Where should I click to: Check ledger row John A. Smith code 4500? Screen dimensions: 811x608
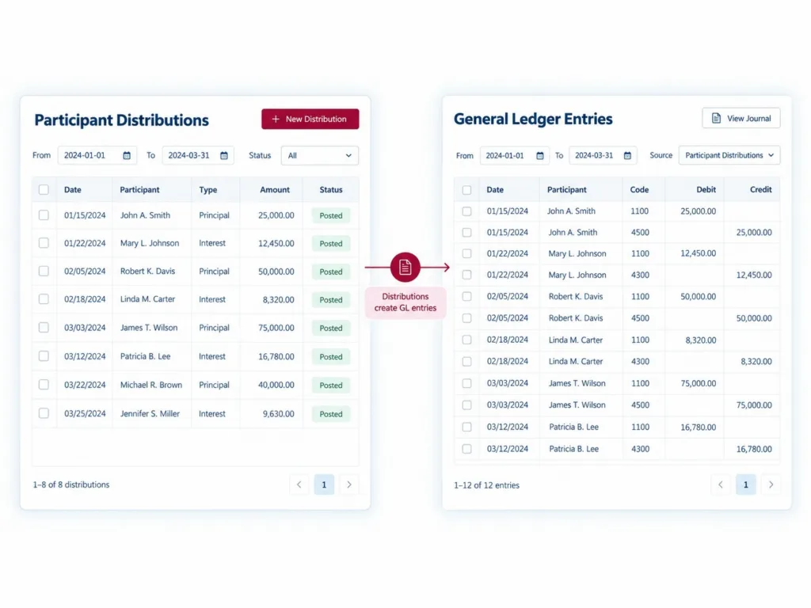pos(466,232)
